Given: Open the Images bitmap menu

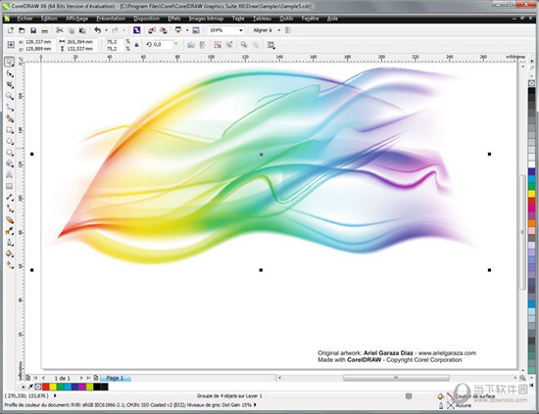Looking at the screenshot, I should coord(206,19).
